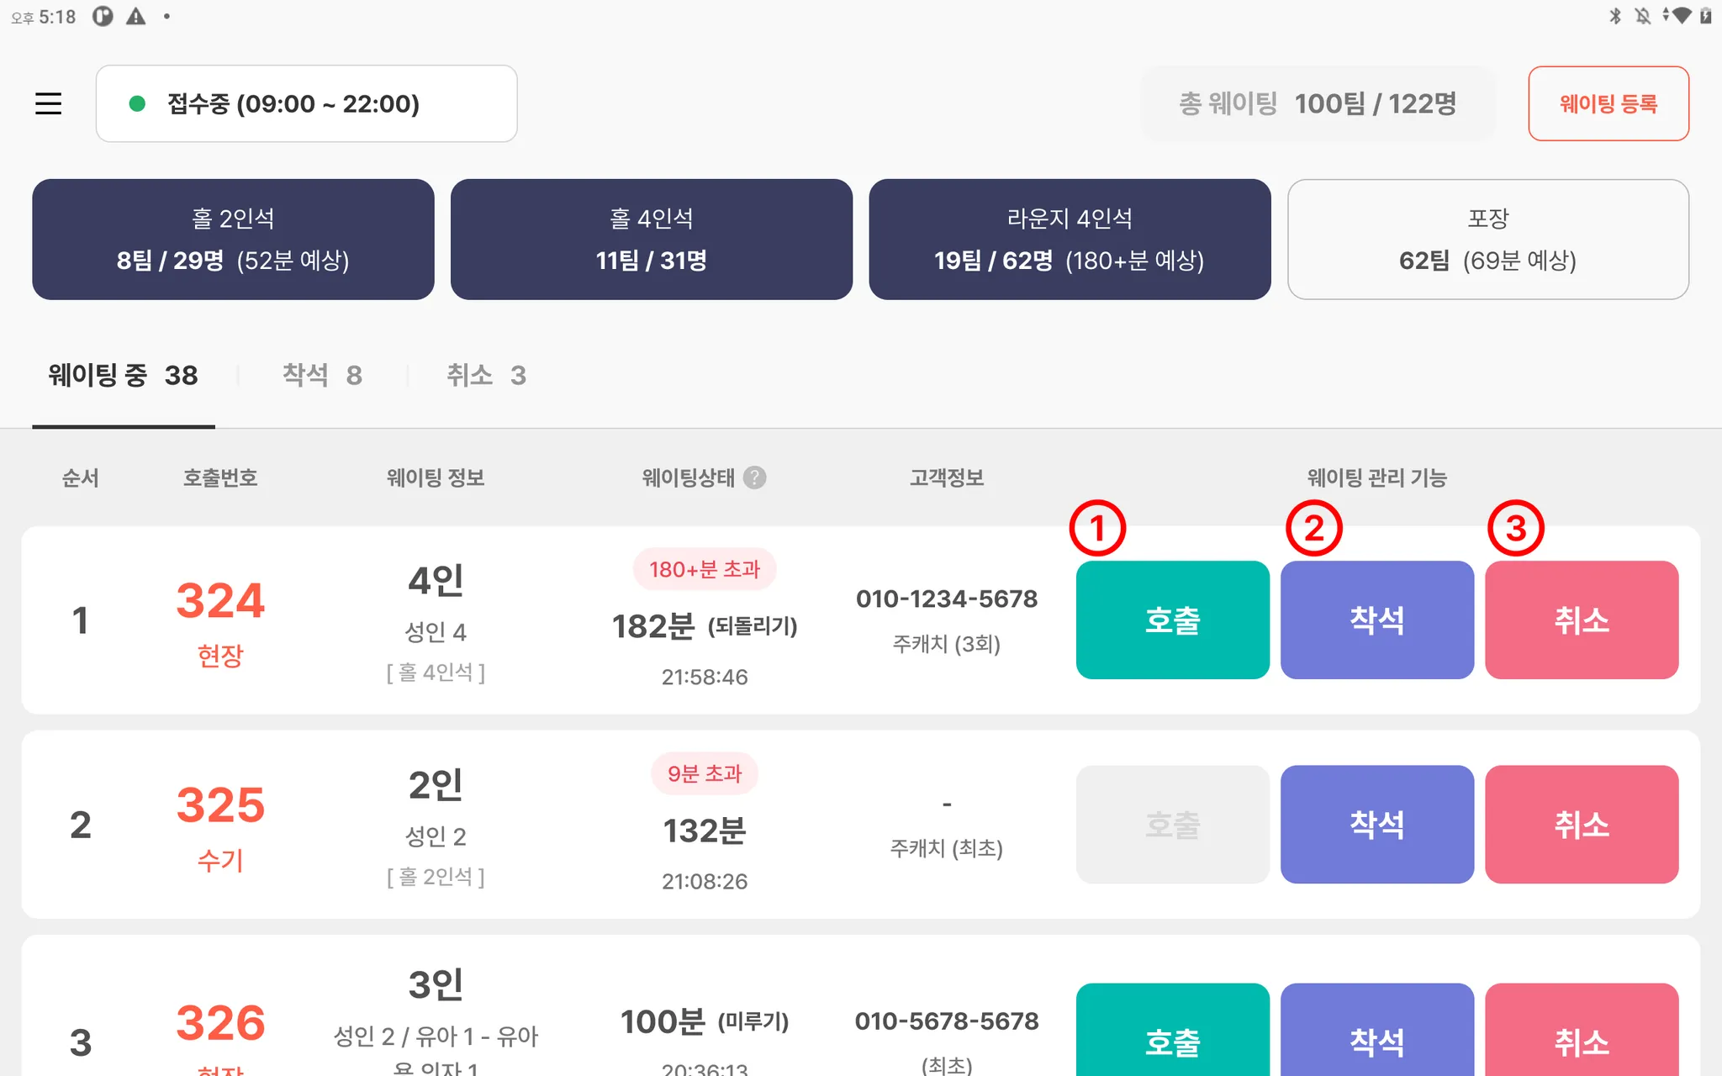1722x1076 pixels.
Task: Tap the warning triangle status icon
Action: click(135, 16)
